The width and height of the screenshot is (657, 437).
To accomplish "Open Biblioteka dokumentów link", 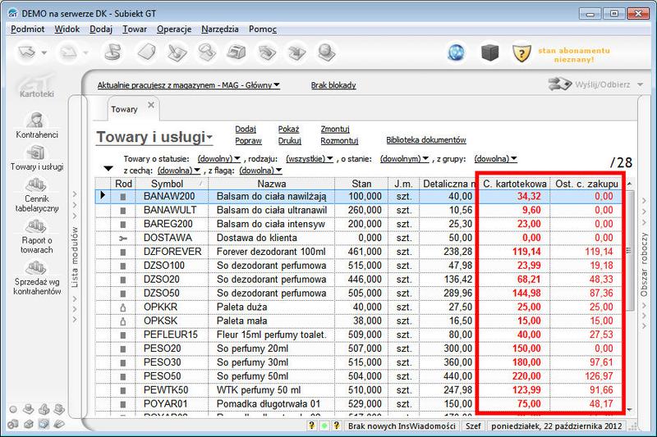I will pos(425,140).
